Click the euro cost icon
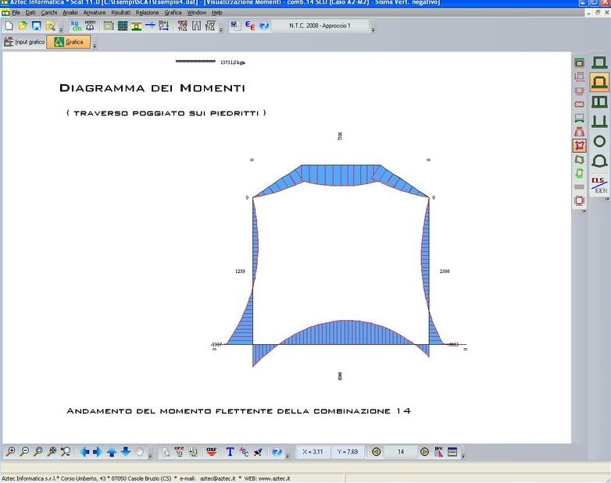611x483 pixels. [250, 26]
